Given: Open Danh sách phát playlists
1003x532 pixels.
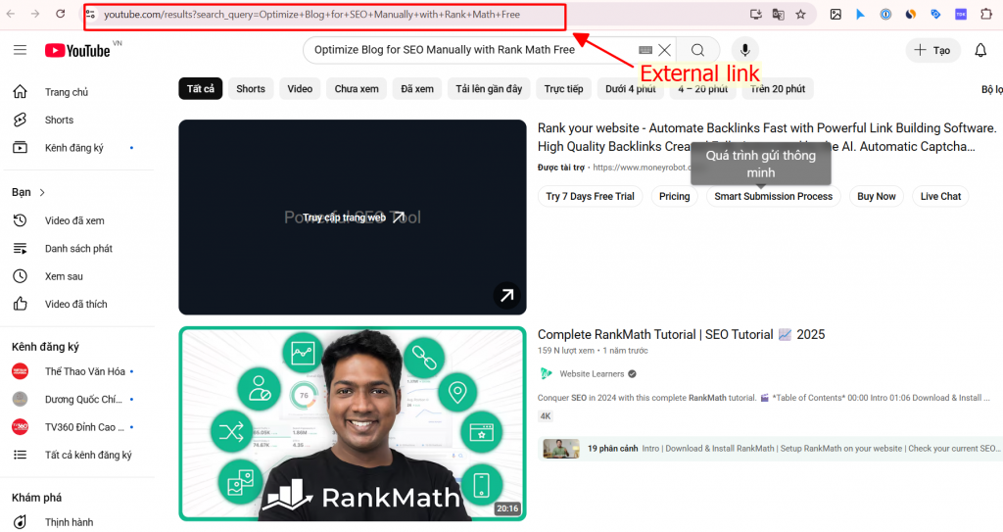Looking at the screenshot, I should [78, 249].
